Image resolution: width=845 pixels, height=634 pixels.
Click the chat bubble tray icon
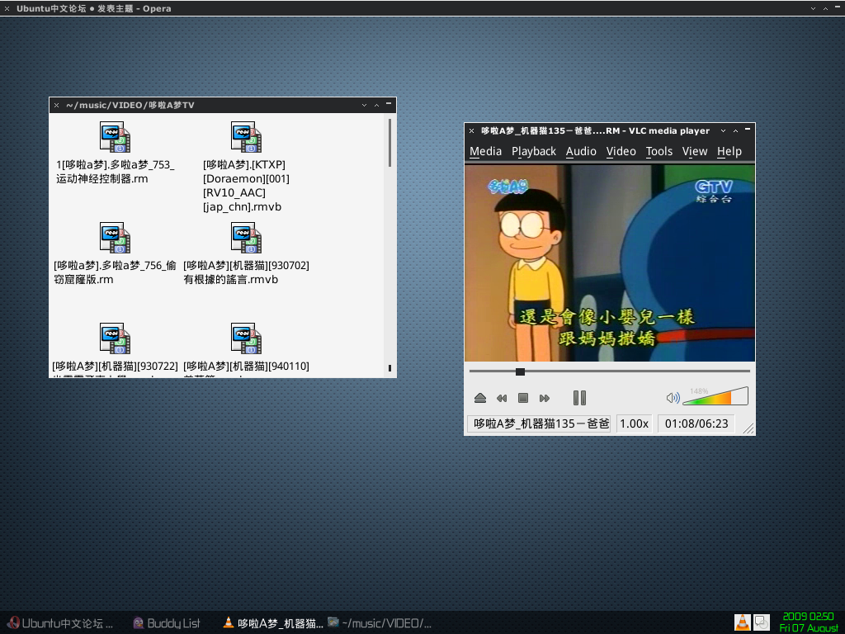pyautogui.click(x=762, y=622)
